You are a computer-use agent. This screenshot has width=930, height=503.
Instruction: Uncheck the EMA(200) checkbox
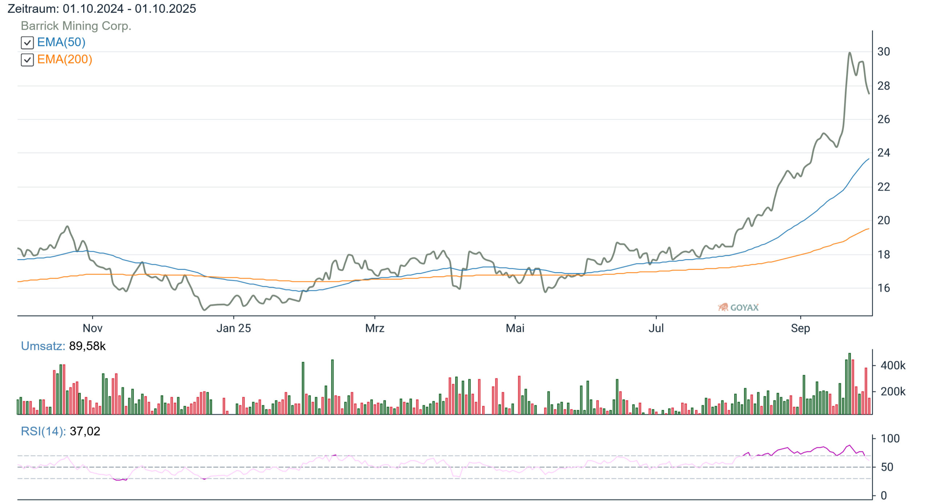click(x=27, y=60)
